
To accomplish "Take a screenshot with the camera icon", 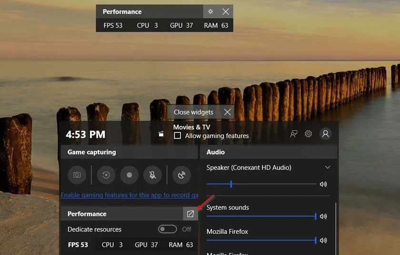I will tap(77, 175).
